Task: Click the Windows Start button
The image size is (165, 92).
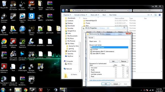Action: coord(3,90)
